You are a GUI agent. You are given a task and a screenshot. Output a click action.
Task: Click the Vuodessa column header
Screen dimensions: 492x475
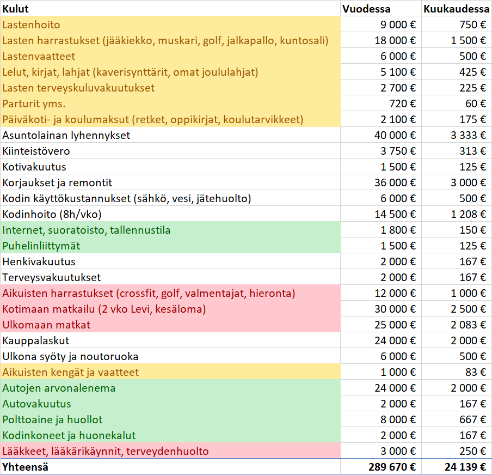(366, 9)
